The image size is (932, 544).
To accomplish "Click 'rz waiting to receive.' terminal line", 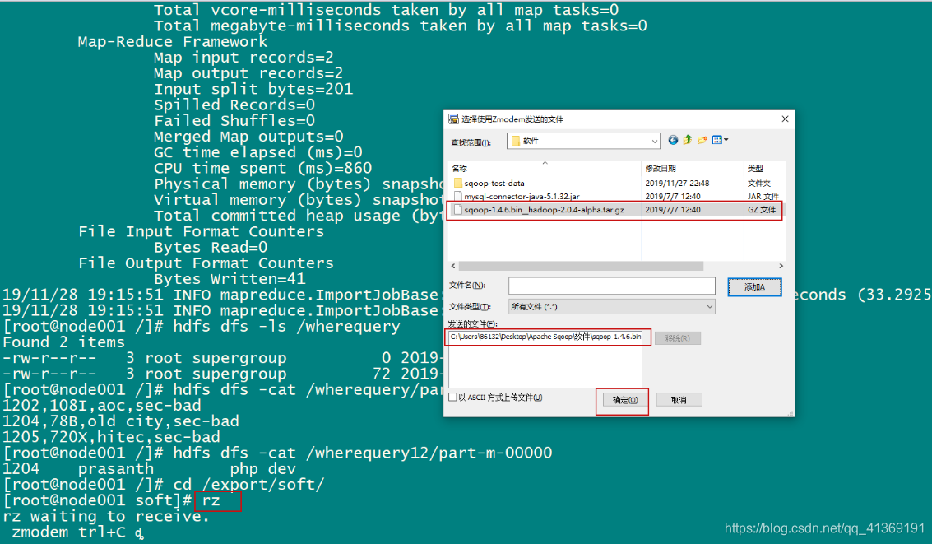I will click(106, 516).
